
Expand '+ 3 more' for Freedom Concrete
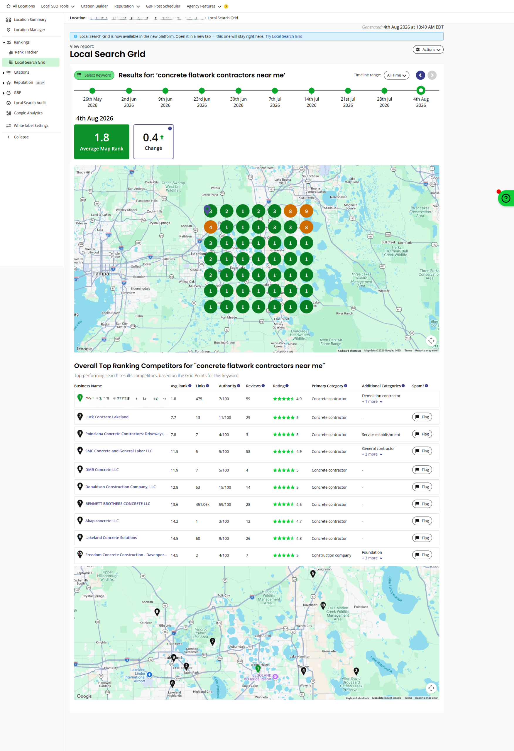(x=372, y=558)
